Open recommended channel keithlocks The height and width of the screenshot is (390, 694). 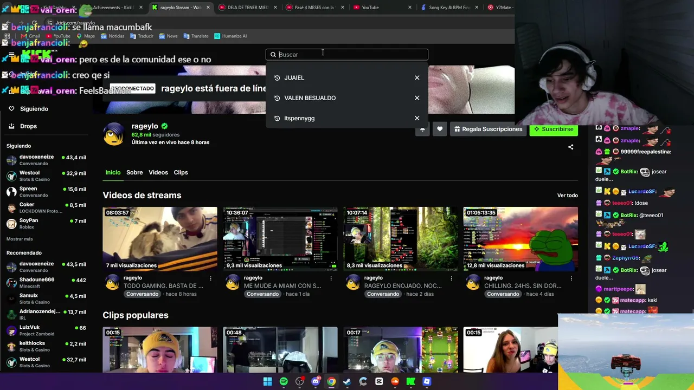pos(46,346)
